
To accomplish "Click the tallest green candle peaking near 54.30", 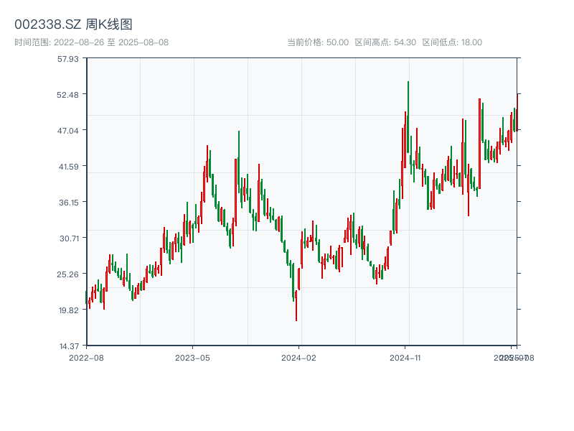I will pos(408,117).
